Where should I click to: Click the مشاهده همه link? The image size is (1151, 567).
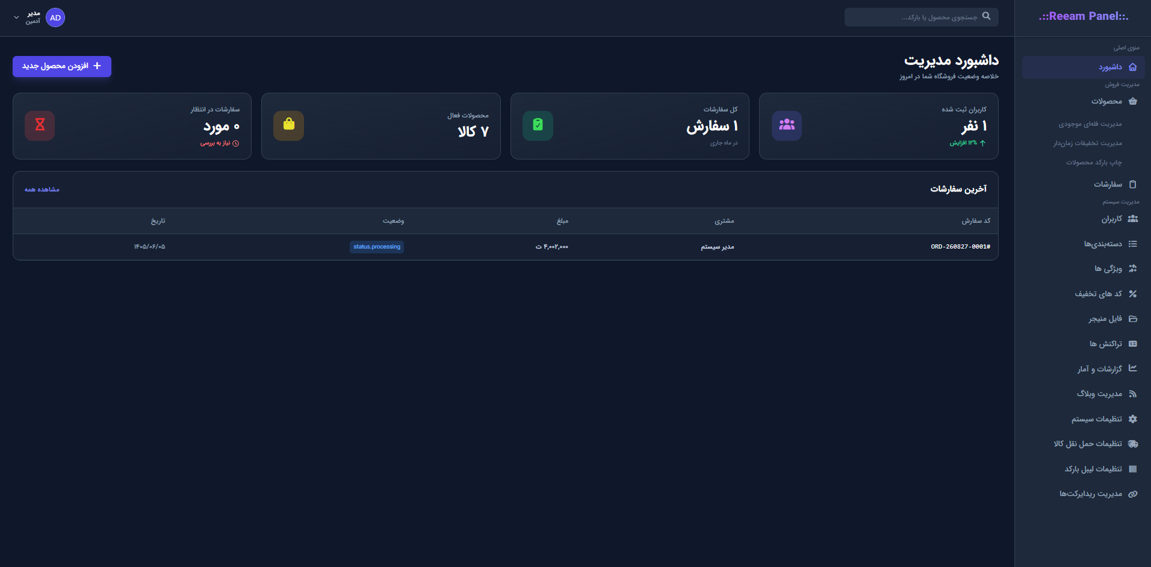pos(42,190)
